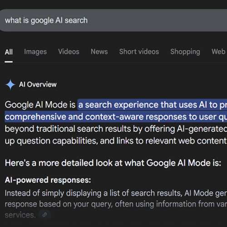
Task: Click highlighted line "comprehensive and context-aware responses"
Action: point(96,117)
